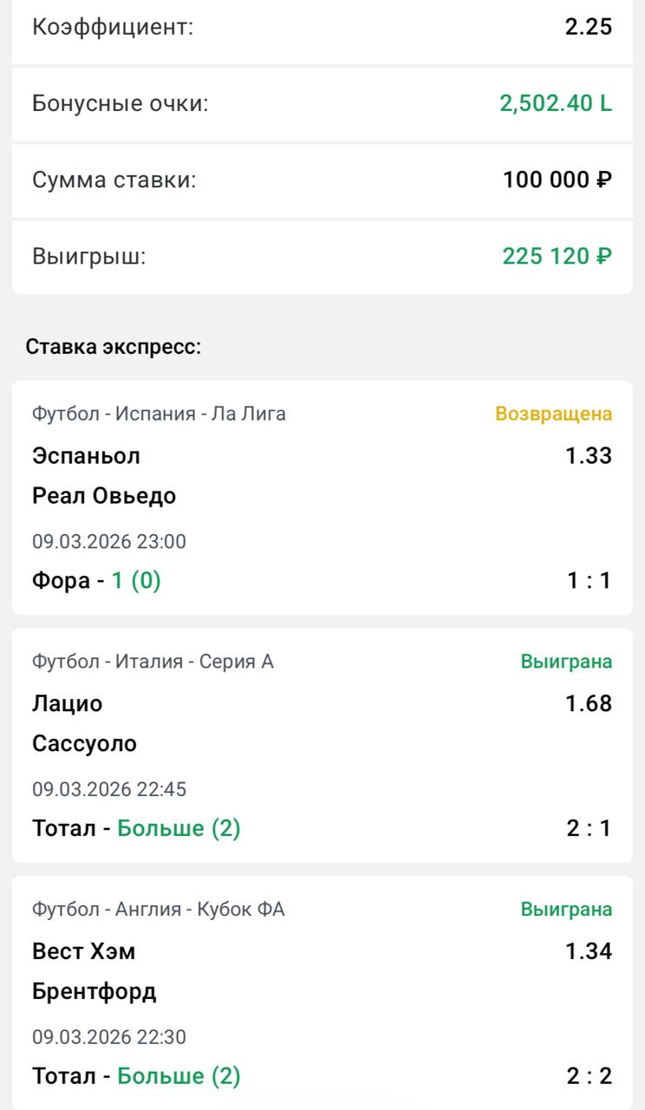The image size is (645, 1110).
Task: Click the 2 : 1 score of Лацио match
Action: [589, 828]
